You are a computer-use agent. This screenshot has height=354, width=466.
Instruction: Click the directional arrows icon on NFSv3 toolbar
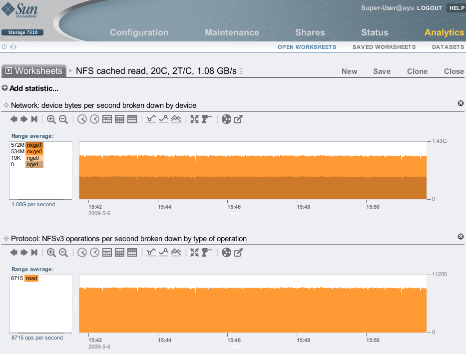pos(194,253)
